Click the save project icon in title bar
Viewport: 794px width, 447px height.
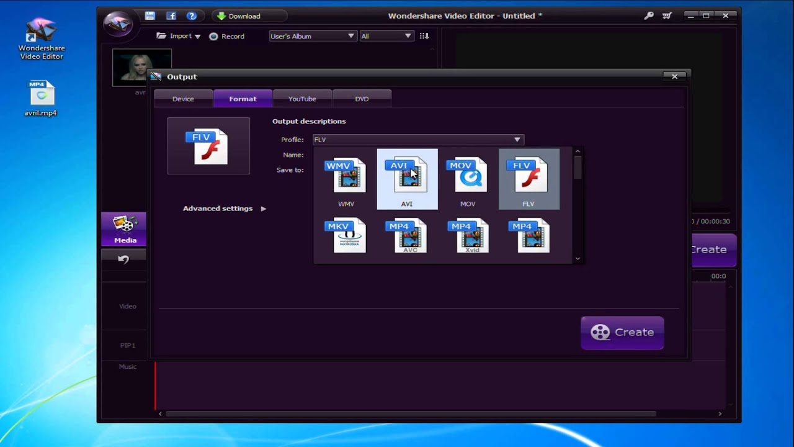click(150, 16)
